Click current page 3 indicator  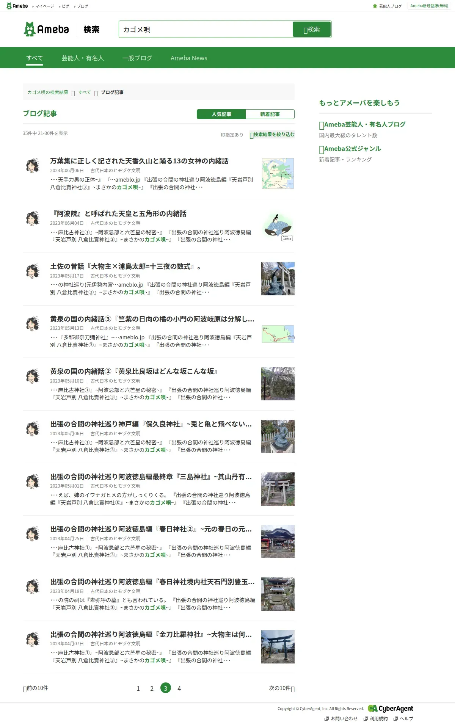point(166,688)
